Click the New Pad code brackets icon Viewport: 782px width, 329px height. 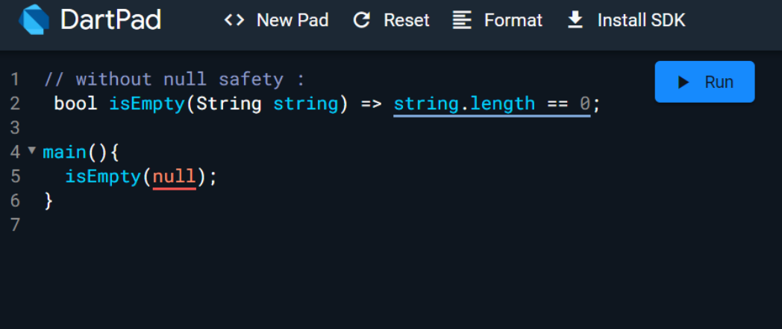(x=234, y=20)
